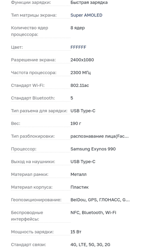The height and width of the screenshot is (247, 141).
Task: Expand truncated unlock type value
Action: pyautogui.click(x=99, y=136)
